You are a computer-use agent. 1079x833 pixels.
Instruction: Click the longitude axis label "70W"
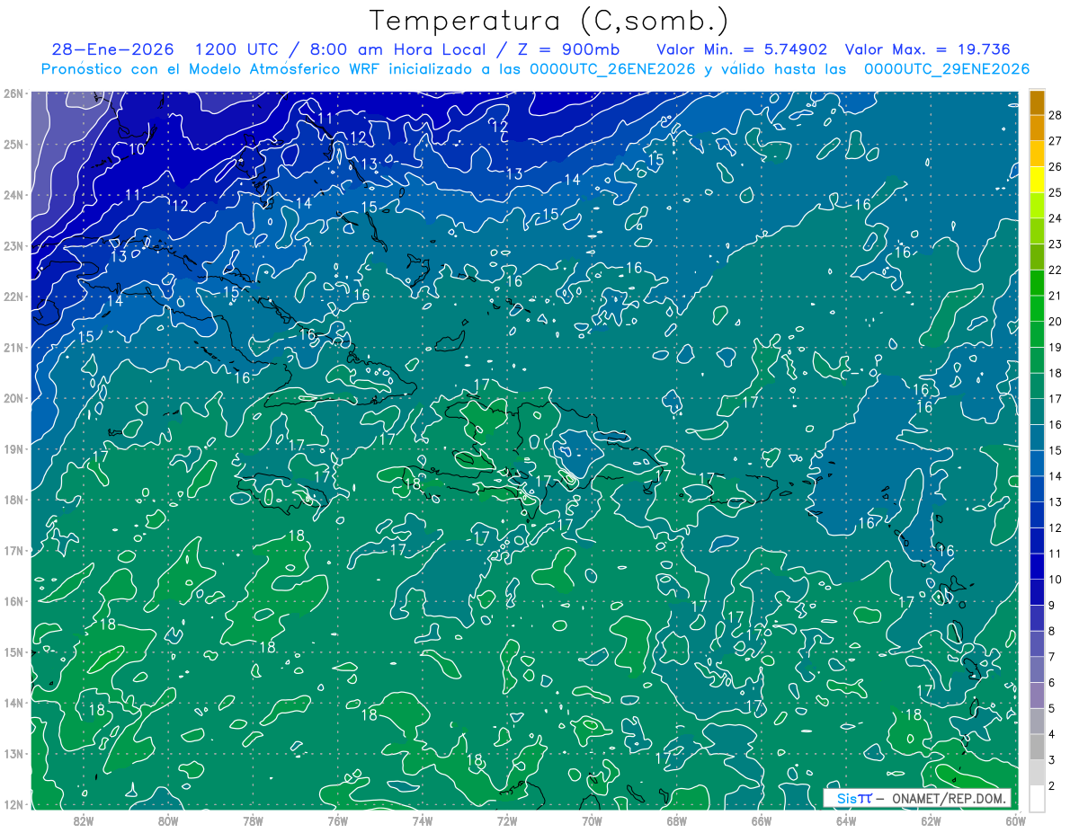pyautogui.click(x=592, y=820)
